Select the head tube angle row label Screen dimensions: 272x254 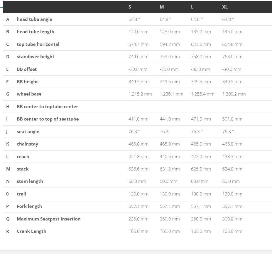pyautogui.click(x=34, y=19)
